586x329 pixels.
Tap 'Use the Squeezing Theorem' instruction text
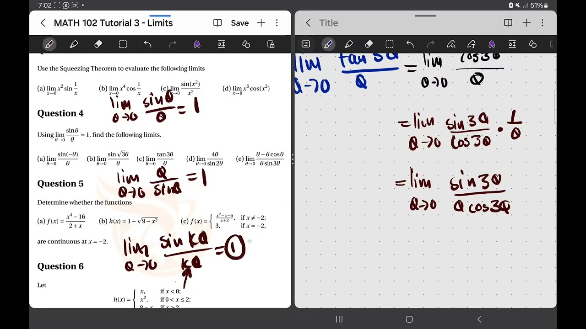(x=121, y=69)
